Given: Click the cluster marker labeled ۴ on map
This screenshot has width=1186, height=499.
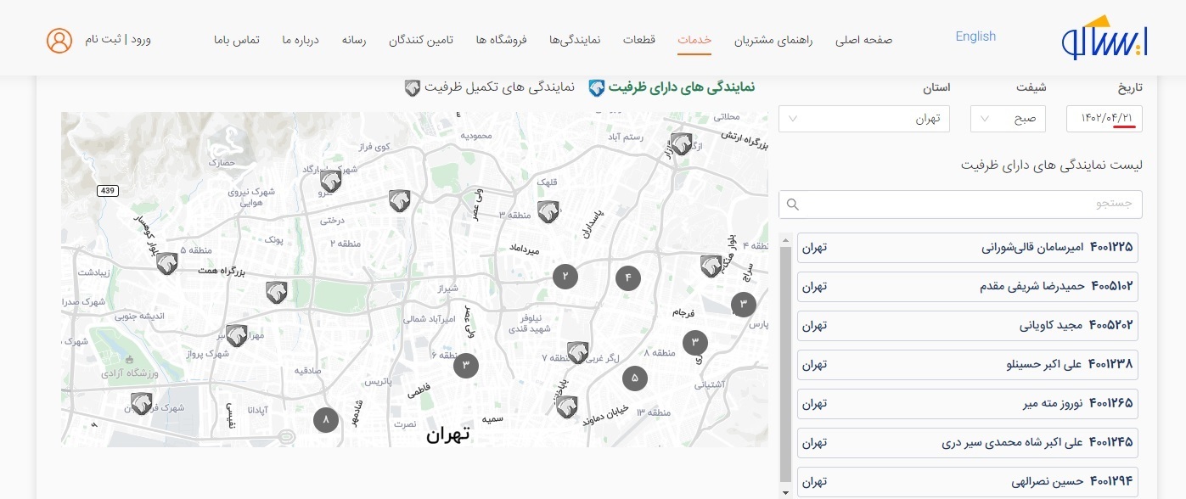Looking at the screenshot, I should click(628, 278).
